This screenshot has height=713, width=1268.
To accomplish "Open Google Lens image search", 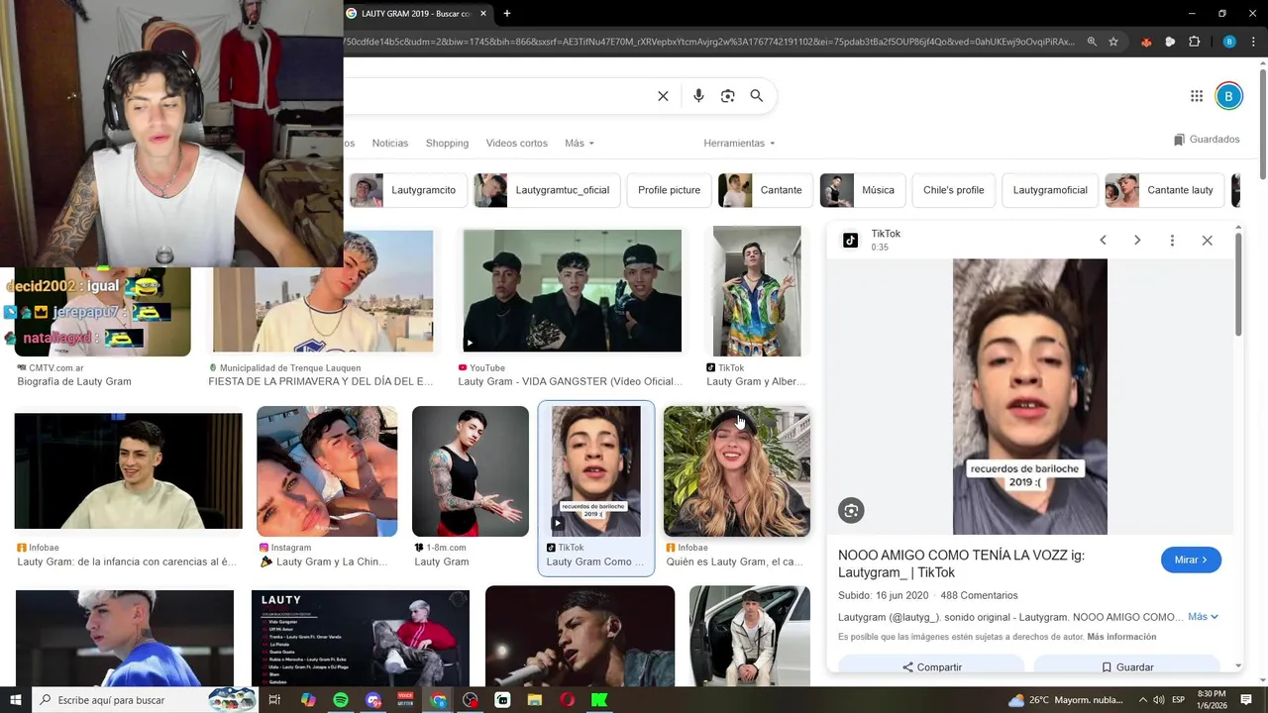I will (x=728, y=96).
